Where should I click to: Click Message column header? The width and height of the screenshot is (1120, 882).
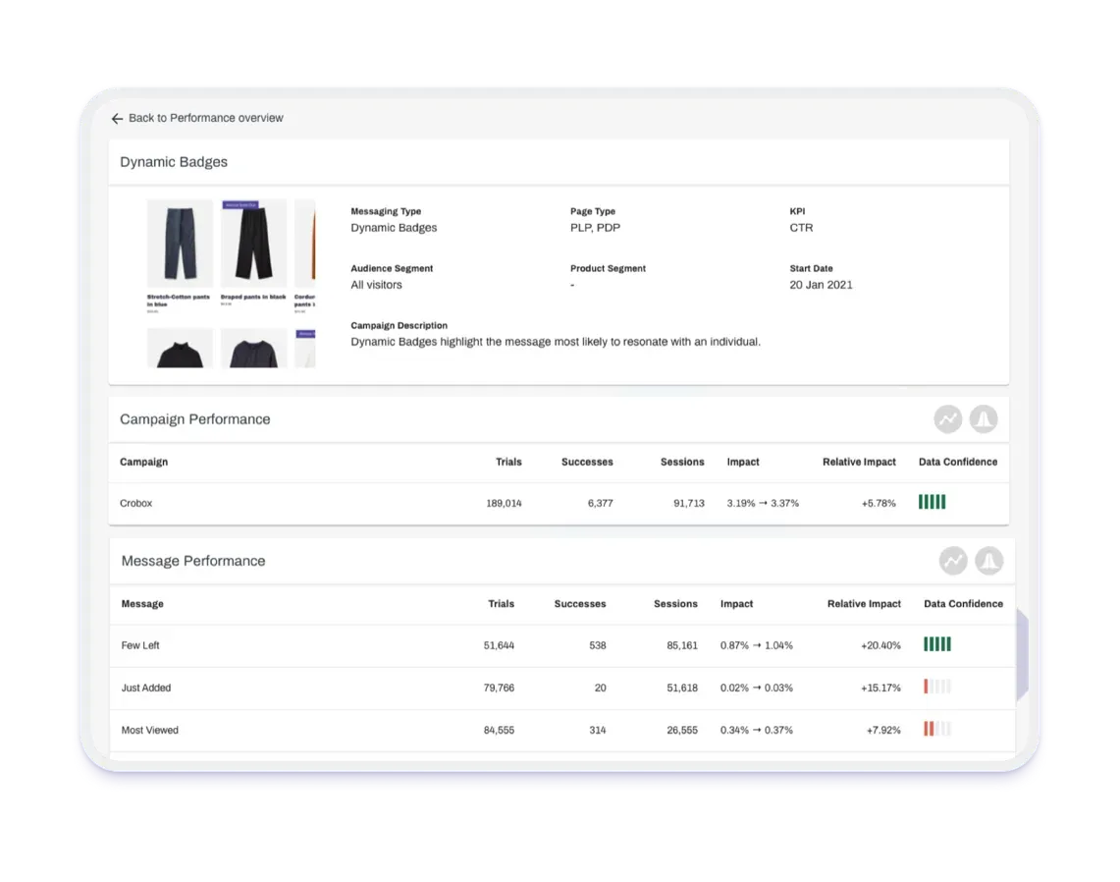(x=142, y=604)
